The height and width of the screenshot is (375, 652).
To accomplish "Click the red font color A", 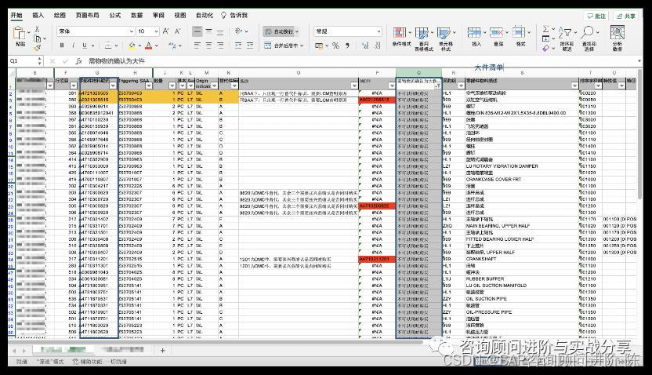I will [148, 46].
